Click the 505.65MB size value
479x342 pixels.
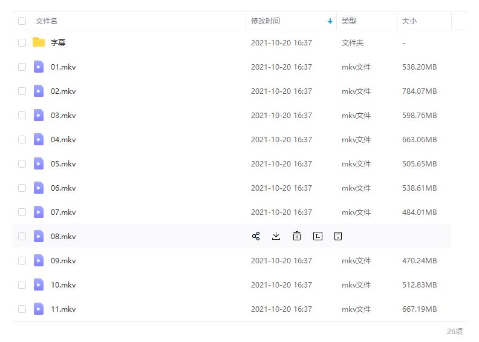coord(420,163)
